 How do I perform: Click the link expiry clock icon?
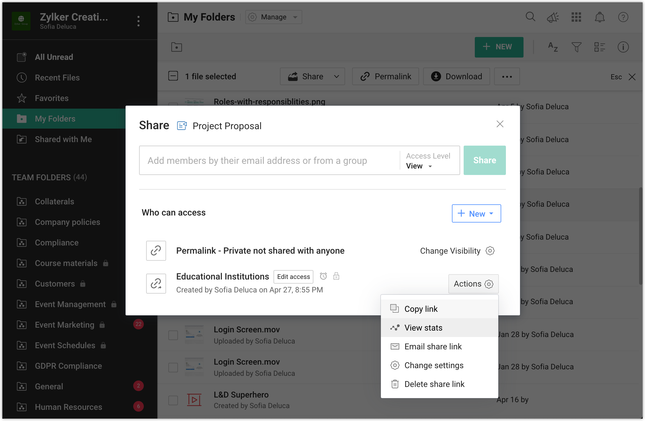point(323,276)
